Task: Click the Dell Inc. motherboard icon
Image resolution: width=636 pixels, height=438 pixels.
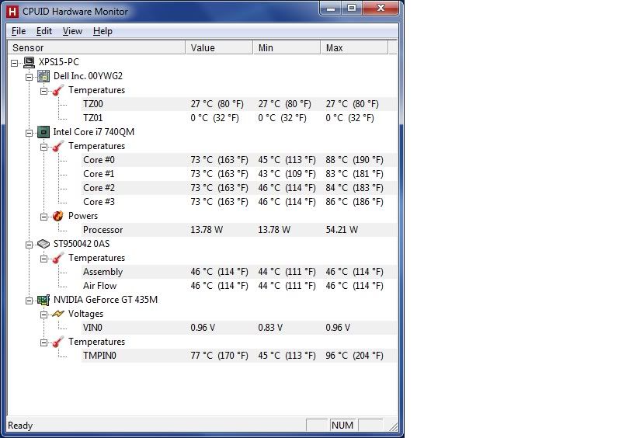Action: (43, 76)
